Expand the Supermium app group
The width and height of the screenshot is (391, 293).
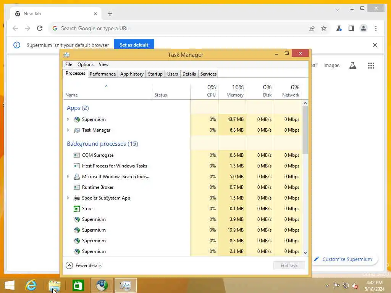68,119
